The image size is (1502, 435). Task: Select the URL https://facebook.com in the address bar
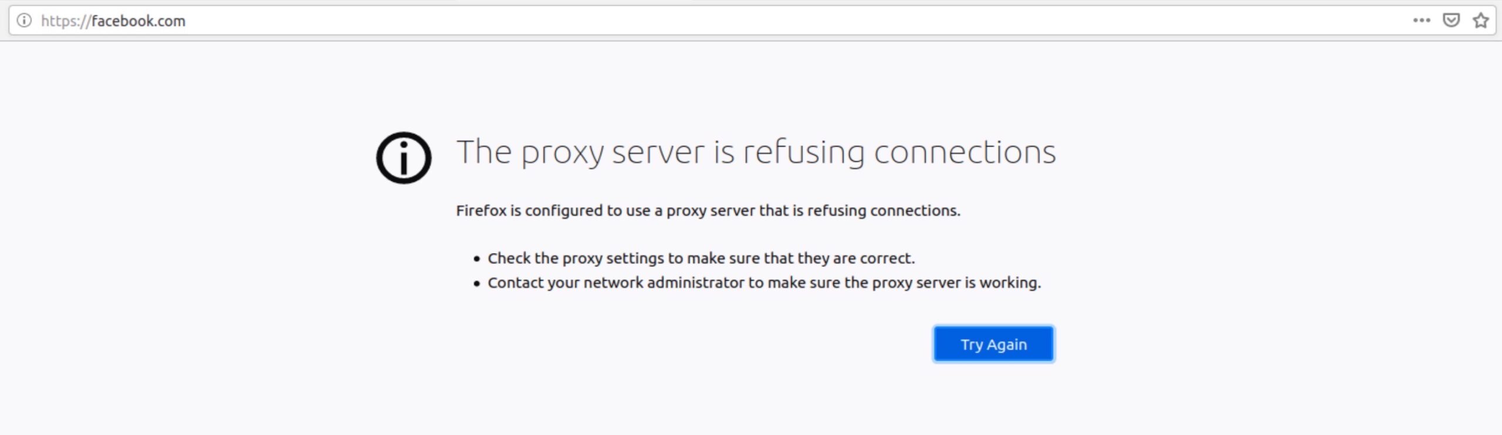click(114, 21)
